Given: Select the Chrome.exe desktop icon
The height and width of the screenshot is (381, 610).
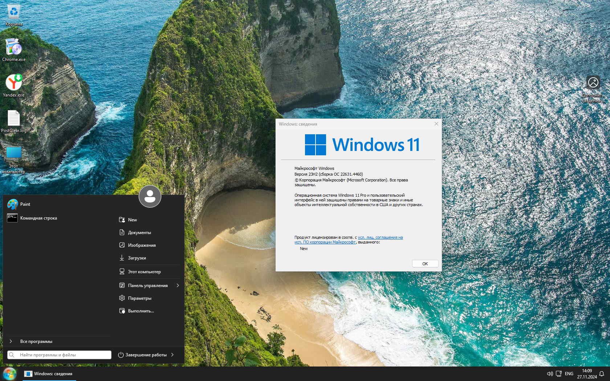Looking at the screenshot, I should pos(14,50).
